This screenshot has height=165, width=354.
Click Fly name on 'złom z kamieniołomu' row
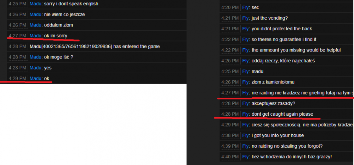click(x=245, y=82)
